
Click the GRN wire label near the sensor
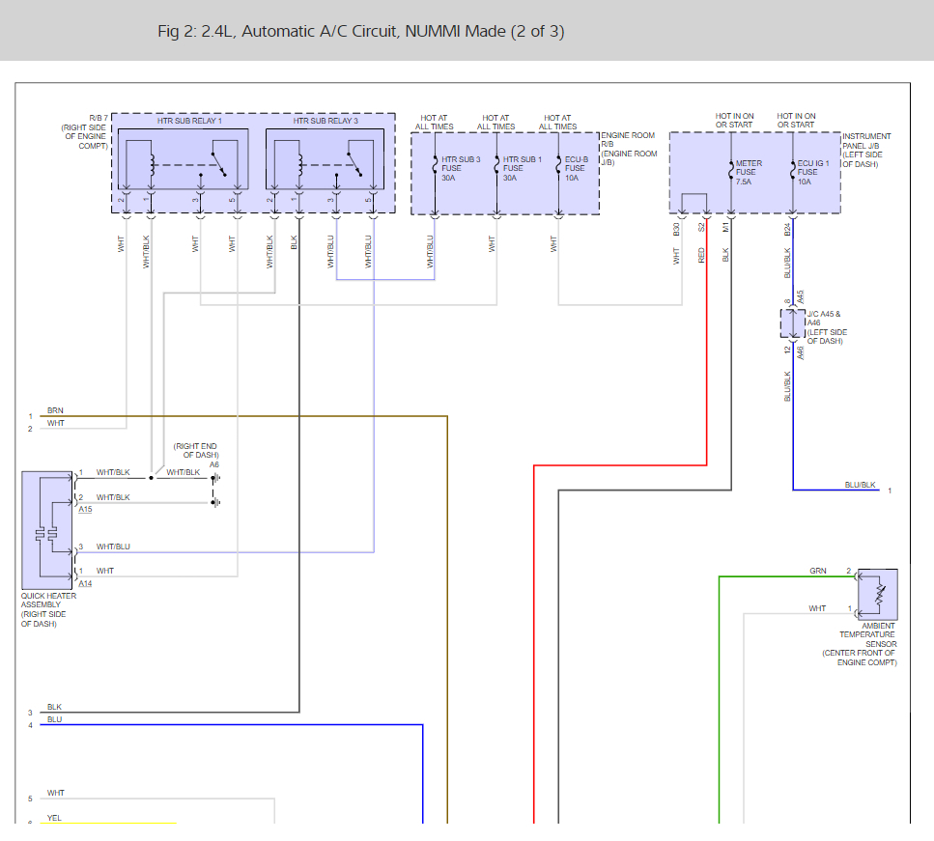click(818, 571)
